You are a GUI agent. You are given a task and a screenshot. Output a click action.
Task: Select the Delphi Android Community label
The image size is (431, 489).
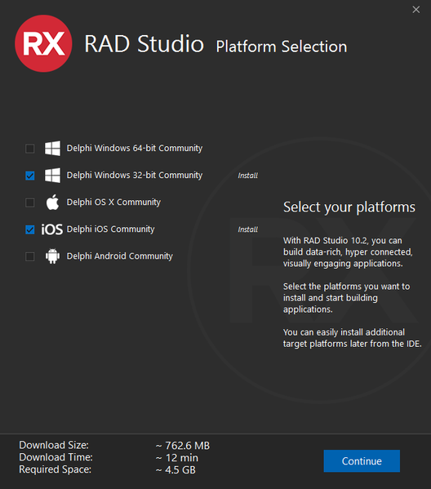tap(119, 256)
